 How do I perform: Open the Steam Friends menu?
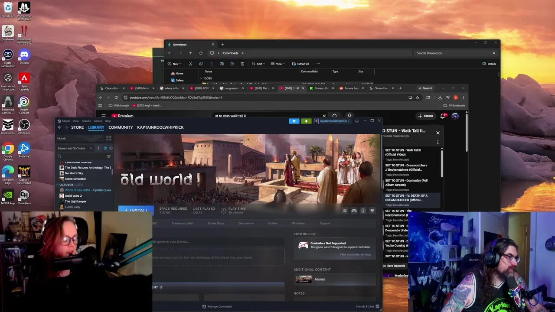pos(86,121)
